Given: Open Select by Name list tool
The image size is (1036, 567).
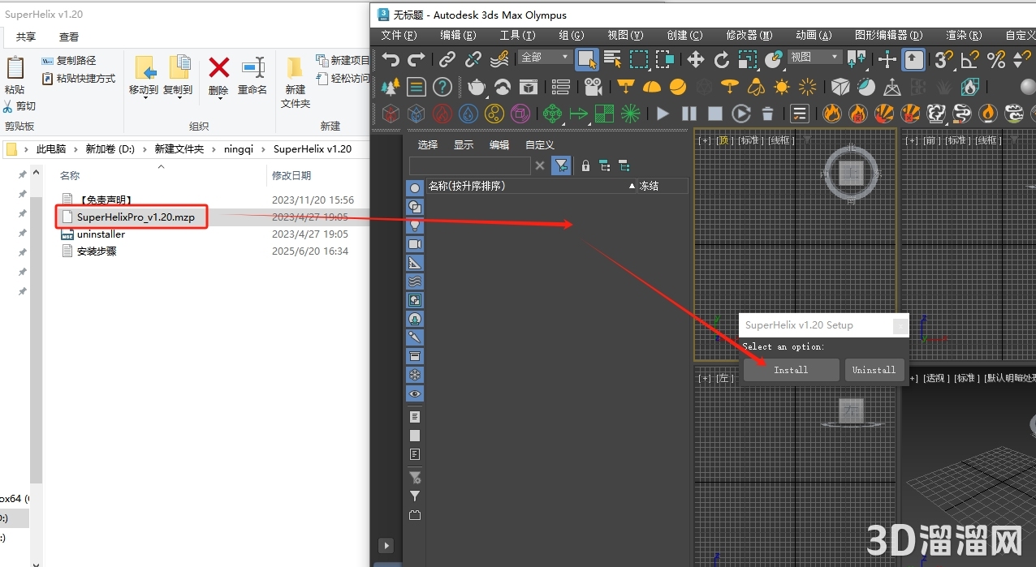Looking at the screenshot, I should pyautogui.click(x=613, y=59).
